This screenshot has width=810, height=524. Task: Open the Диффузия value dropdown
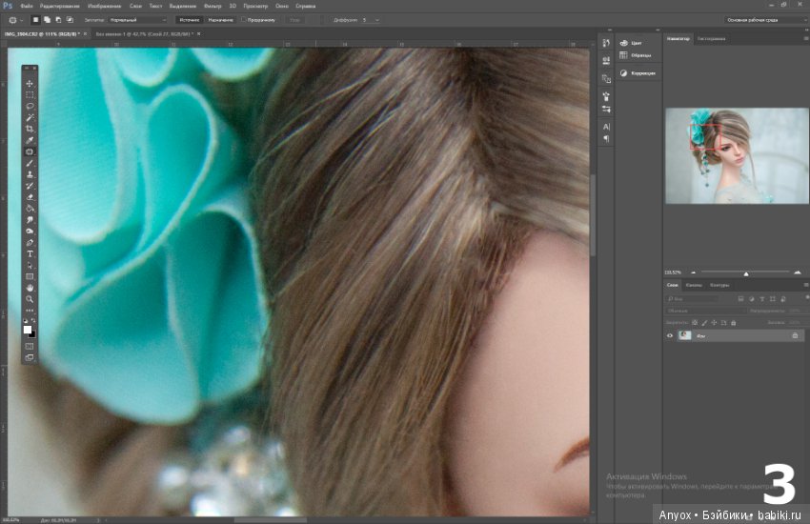point(371,20)
